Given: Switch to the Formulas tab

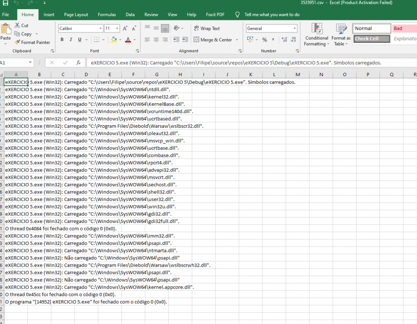Looking at the screenshot, I should point(107,15).
